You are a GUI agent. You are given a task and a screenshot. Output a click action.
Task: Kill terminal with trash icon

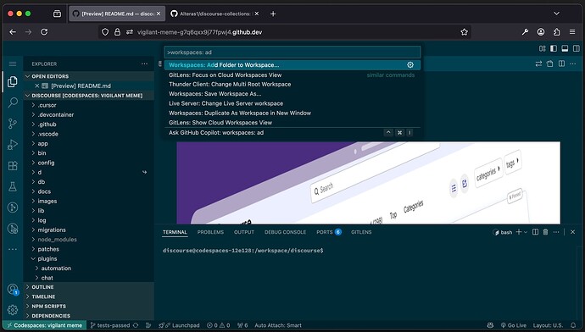pyautogui.click(x=545, y=232)
